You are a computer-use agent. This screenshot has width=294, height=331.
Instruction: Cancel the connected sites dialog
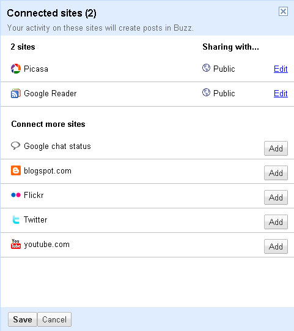(x=54, y=319)
